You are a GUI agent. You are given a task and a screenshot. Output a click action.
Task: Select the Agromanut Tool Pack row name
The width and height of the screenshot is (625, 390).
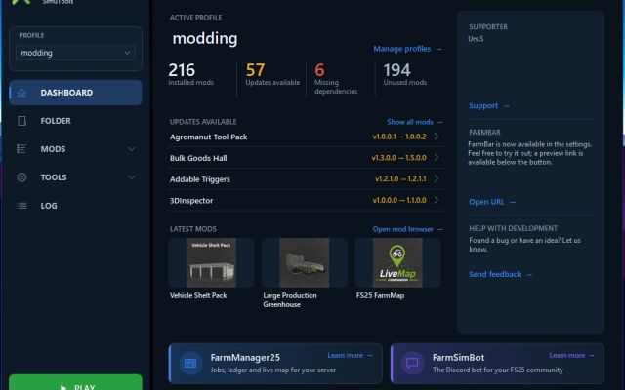click(208, 136)
